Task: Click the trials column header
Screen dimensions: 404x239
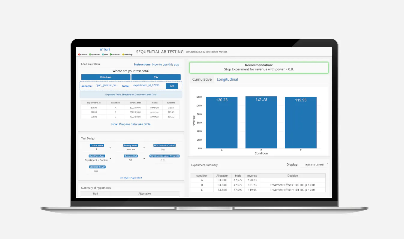Action: (x=238, y=176)
